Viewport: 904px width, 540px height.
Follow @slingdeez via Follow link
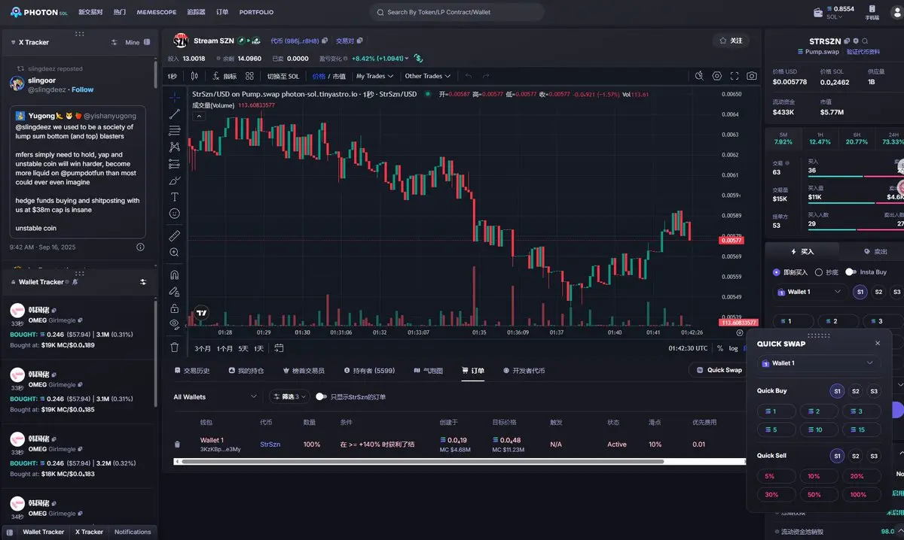tap(82, 89)
